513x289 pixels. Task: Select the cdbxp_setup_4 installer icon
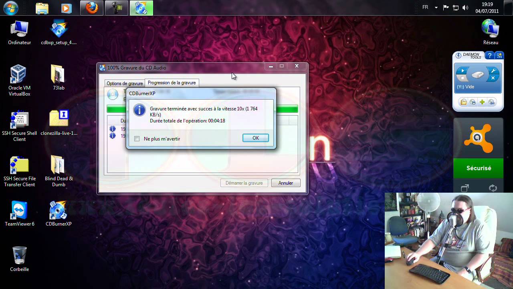tap(59, 33)
